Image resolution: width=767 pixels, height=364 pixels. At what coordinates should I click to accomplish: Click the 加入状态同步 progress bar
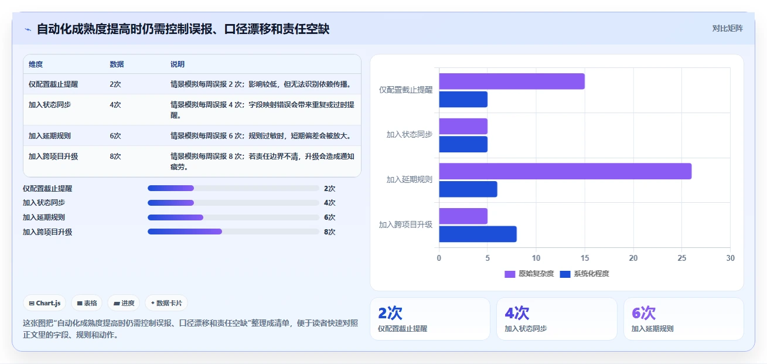(233, 203)
